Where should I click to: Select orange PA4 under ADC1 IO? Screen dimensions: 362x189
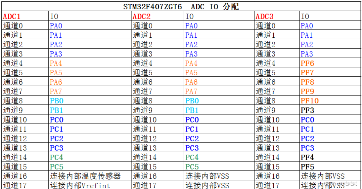click(56, 63)
